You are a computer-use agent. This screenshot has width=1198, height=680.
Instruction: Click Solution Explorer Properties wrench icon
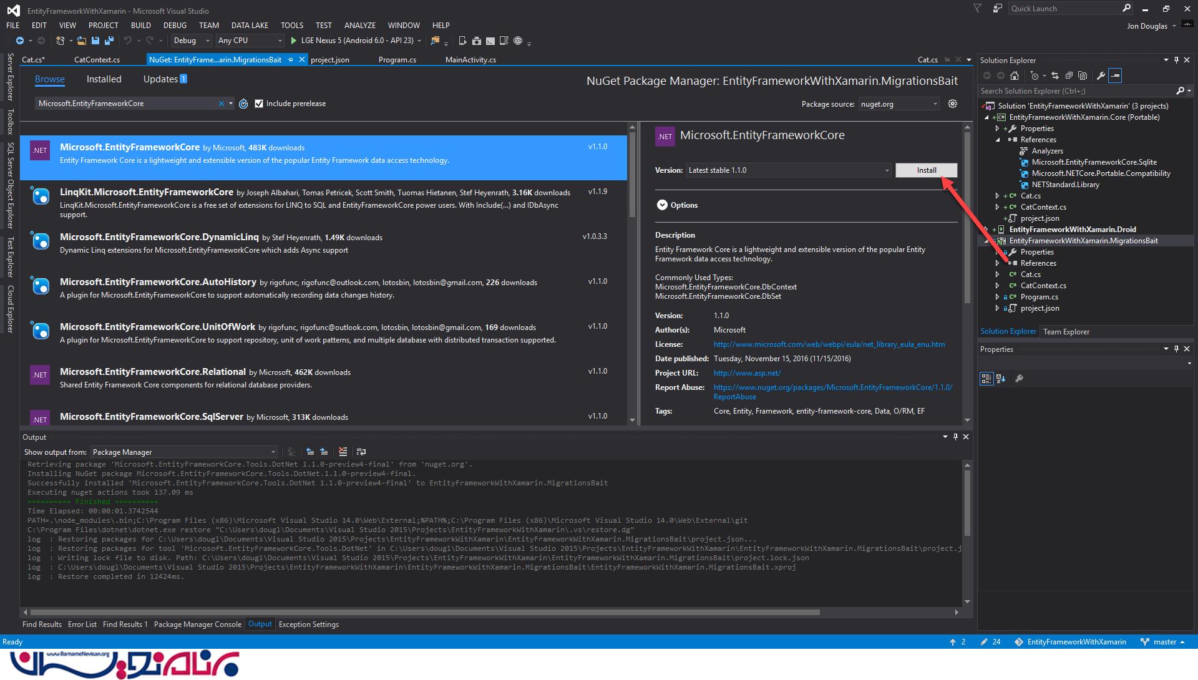point(1101,75)
